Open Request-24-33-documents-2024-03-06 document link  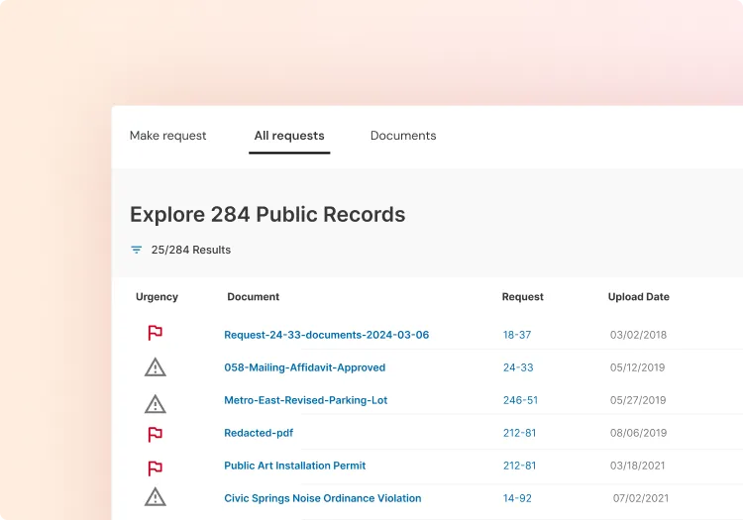click(326, 335)
